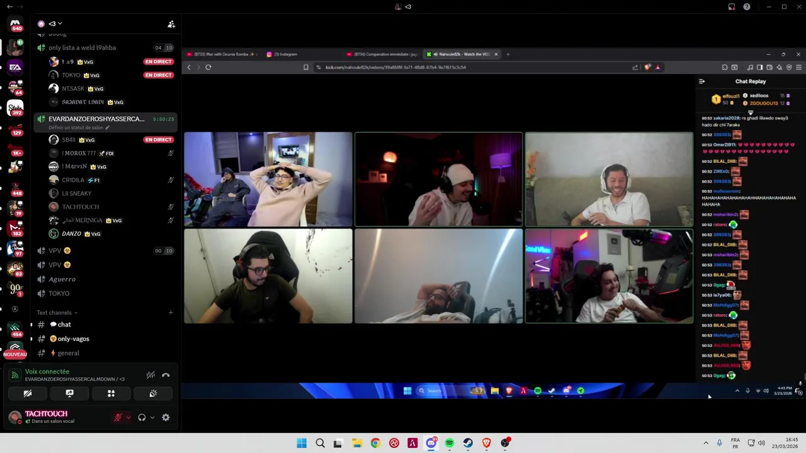Open Chrome from the Windows taskbar
Screen dimensions: 806x453
(x=375, y=443)
